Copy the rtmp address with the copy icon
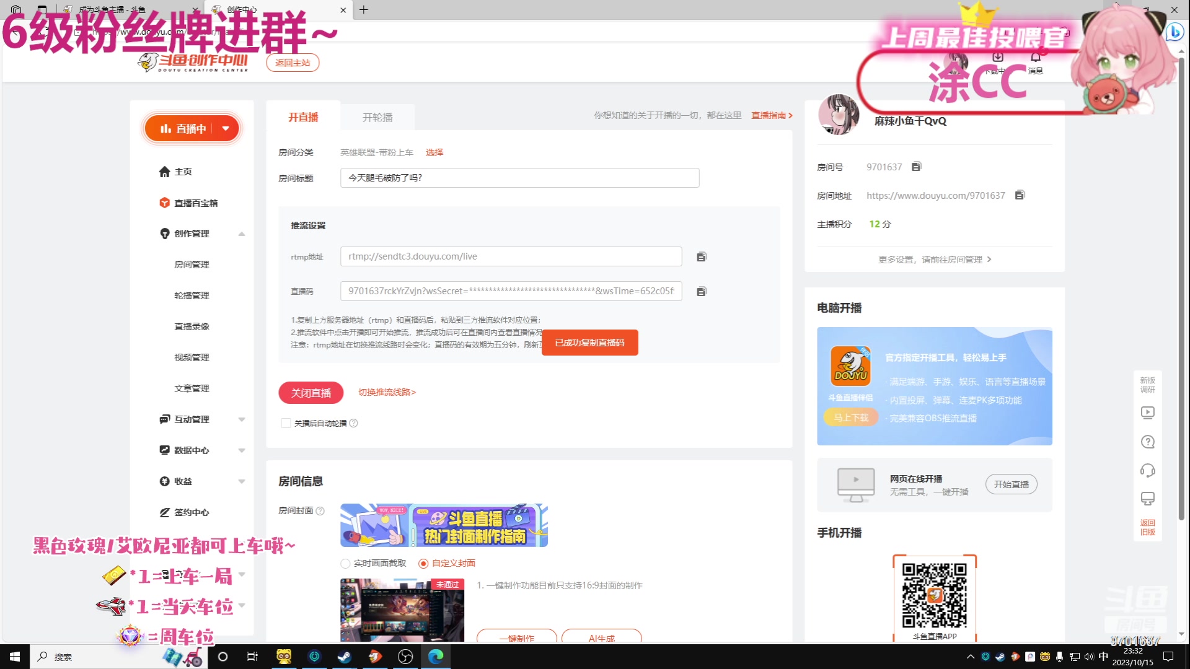1190x669 pixels. pos(702,257)
